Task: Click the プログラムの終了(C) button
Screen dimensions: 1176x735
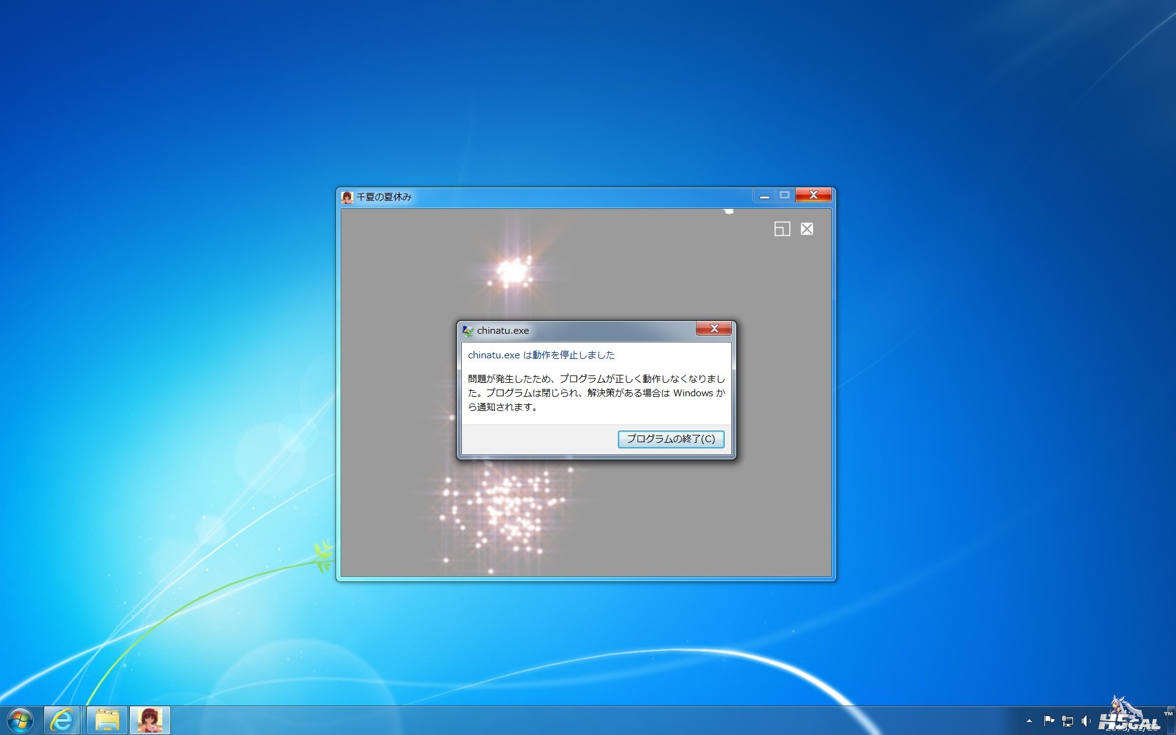Action: tap(671, 439)
